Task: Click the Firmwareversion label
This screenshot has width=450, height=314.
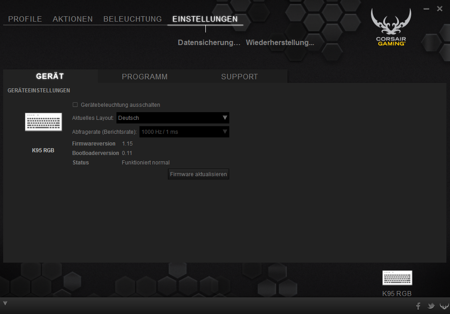Action: coord(94,144)
